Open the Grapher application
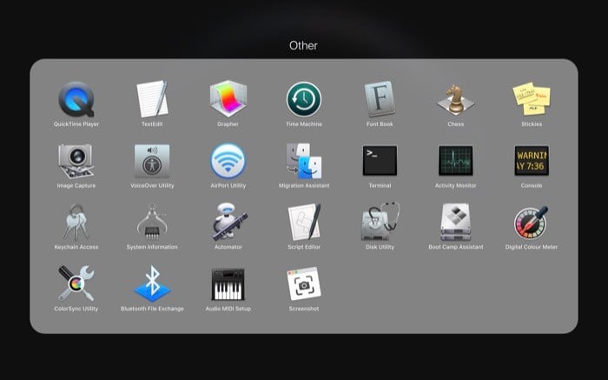This screenshot has width=608, height=380. point(228,99)
